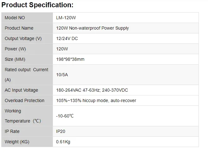Select the -10-60℃ temperature value
The image size is (208, 154).
[x=65, y=116]
